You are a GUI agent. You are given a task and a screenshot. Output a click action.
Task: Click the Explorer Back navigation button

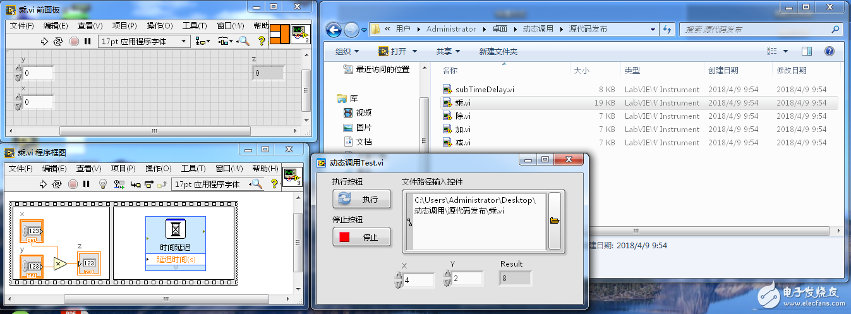pyautogui.click(x=335, y=29)
